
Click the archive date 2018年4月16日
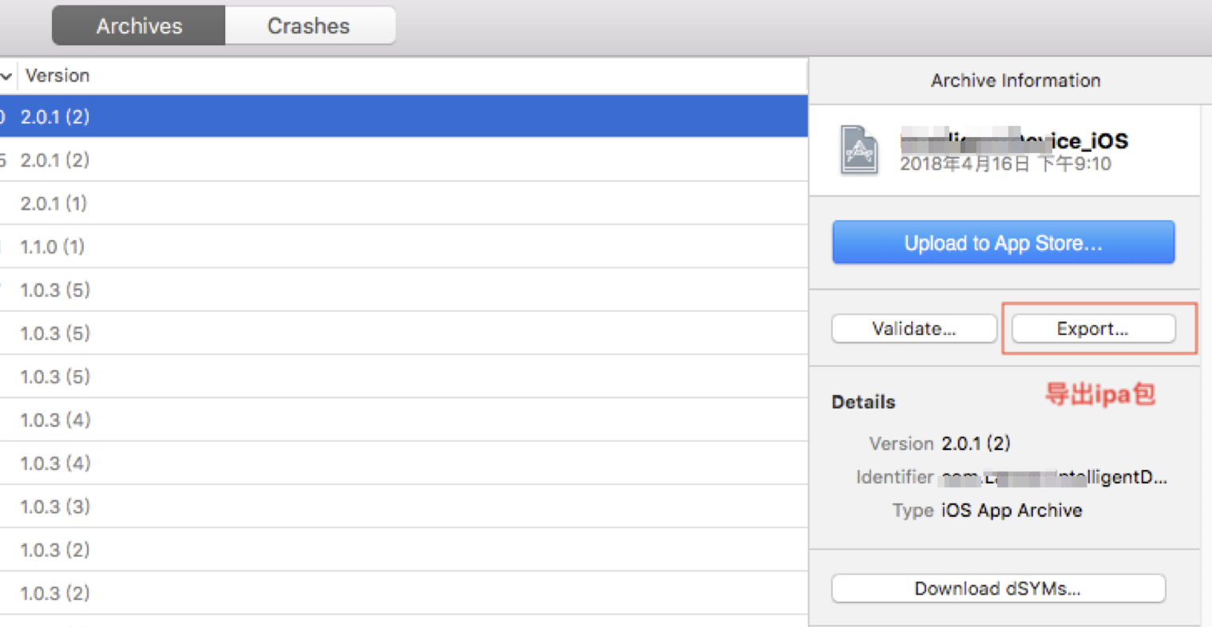[964, 164]
